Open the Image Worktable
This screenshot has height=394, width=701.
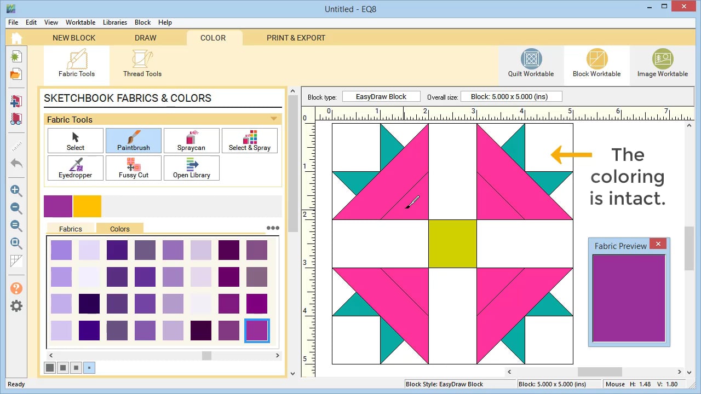(662, 64)
